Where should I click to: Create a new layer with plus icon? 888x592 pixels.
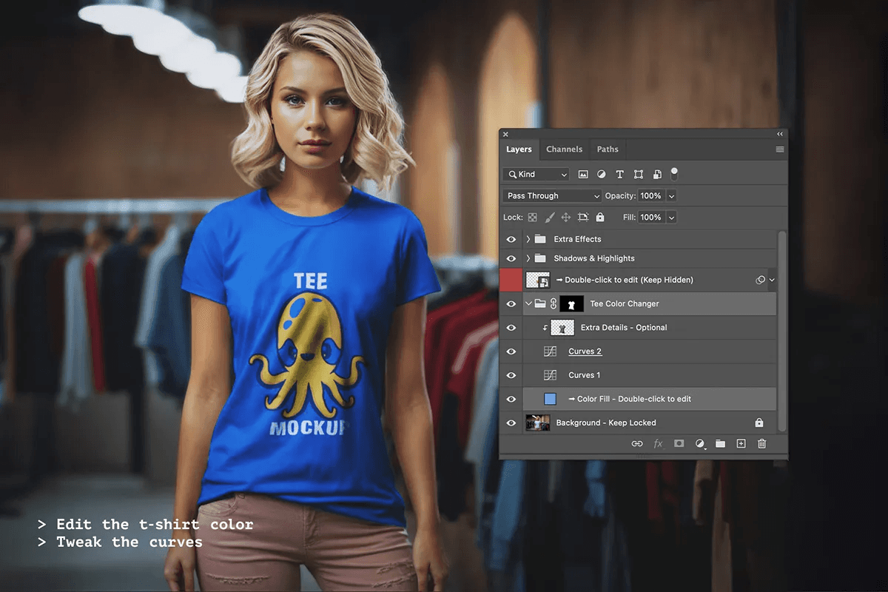click(x=741, y=444)
